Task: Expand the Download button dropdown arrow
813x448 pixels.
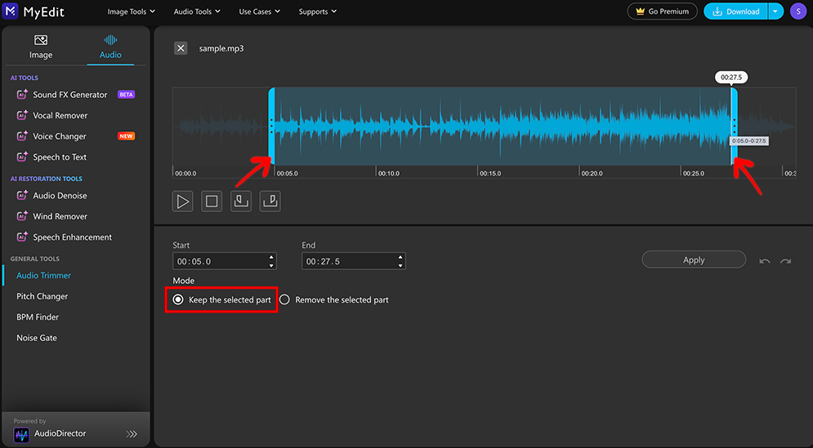Action: pos(775,11)
